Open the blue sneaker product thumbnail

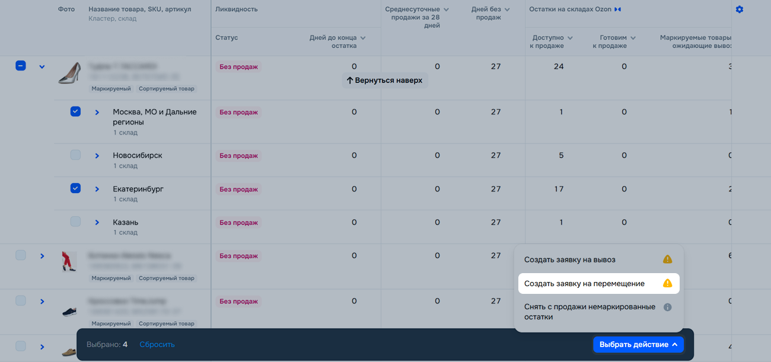pos(69,310)
